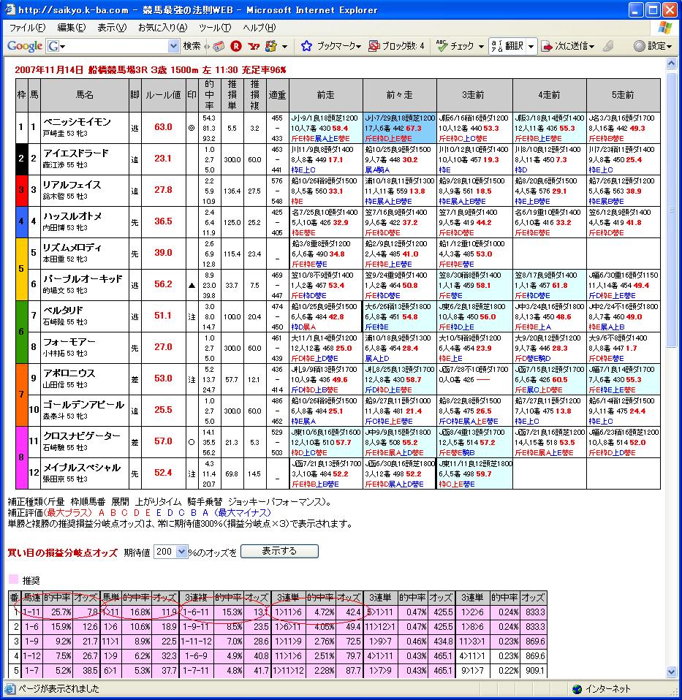The image size is (682, 700).
Task: Click the Google logo in toolbar
Action: (25, 45)
